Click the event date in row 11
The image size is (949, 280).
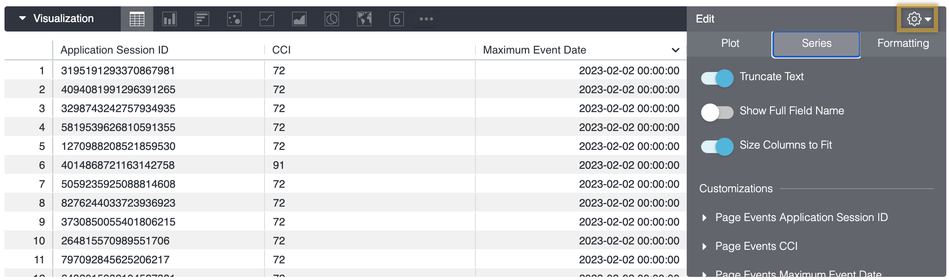tap(581, 260)
